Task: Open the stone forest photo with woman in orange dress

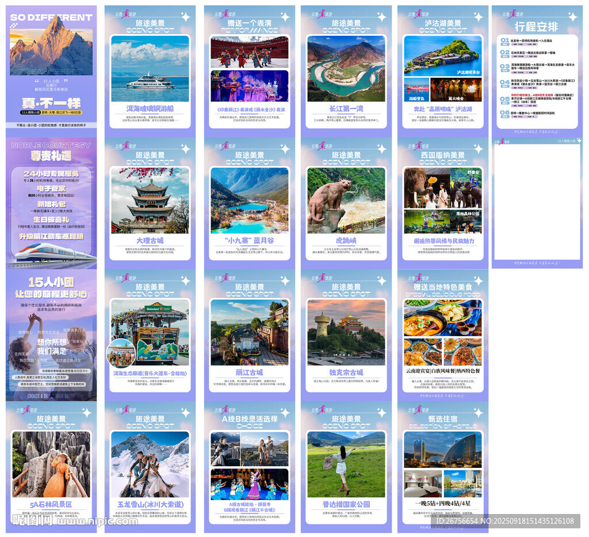Action: [x=51, y=464]
